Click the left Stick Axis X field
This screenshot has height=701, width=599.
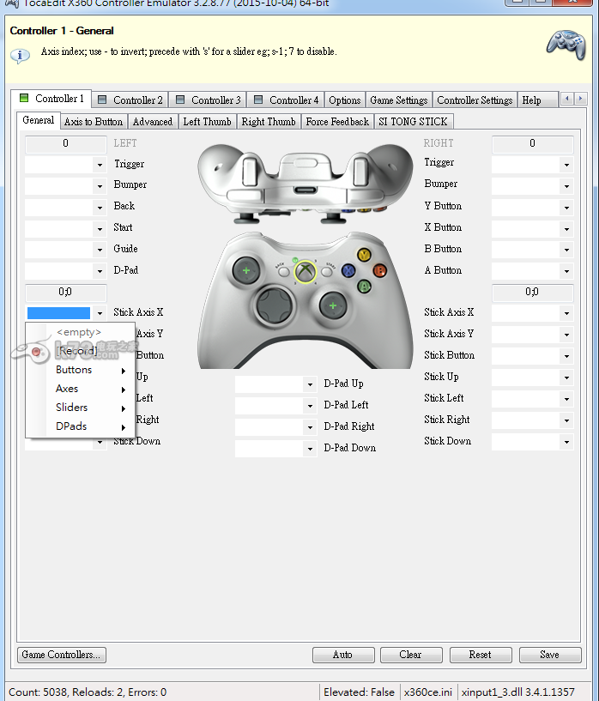coord(58,313)
